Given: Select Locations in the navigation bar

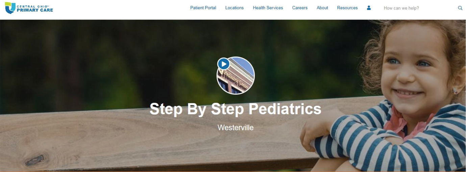Looking at the screenshot, I should 235,8.
